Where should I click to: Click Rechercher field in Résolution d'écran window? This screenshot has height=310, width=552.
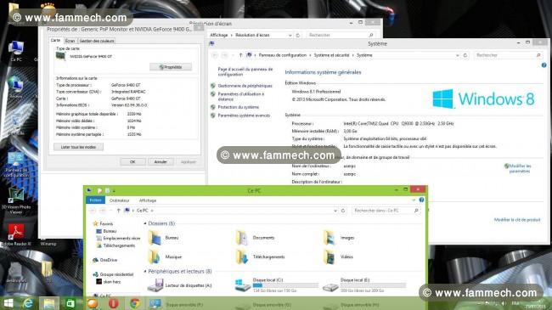341,35
